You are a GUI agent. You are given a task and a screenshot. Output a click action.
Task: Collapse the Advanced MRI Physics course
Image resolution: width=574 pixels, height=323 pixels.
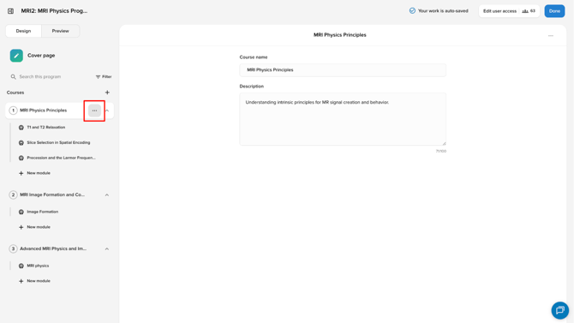[107, 249]
